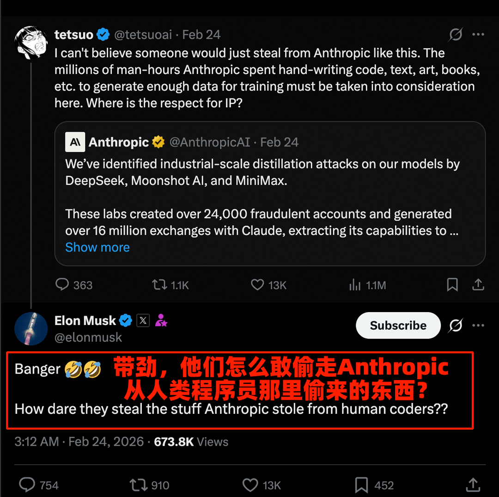
Task: Like tetsuo's post with the heart icon
Action: [x=257, y=284]
